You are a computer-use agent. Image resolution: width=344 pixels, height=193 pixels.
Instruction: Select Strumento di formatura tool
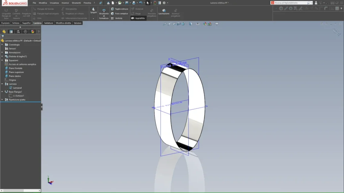[104, 14]
